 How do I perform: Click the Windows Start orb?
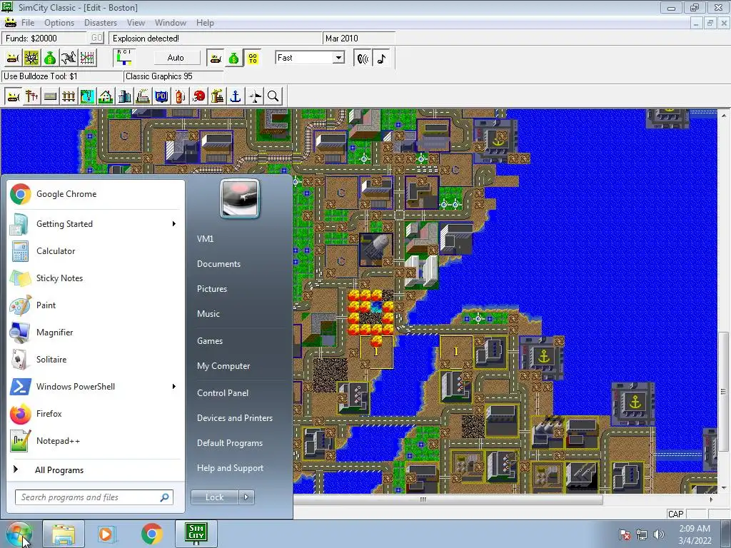19,534
